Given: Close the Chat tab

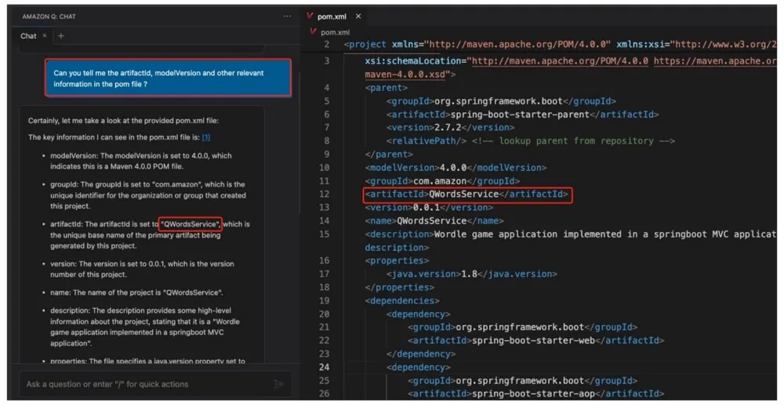Looking at the screenshot, I should click(44, 35).
